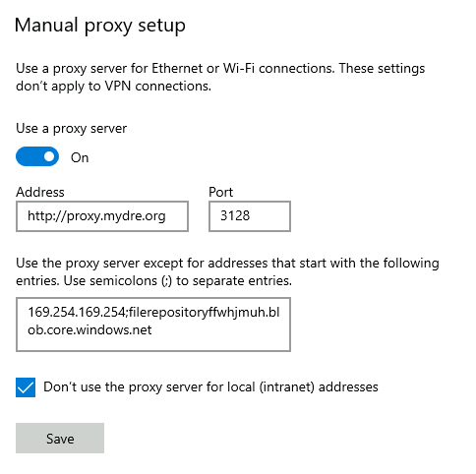Click the "Port" field label
Screen dimensions: 476x474
pos(220,192)
